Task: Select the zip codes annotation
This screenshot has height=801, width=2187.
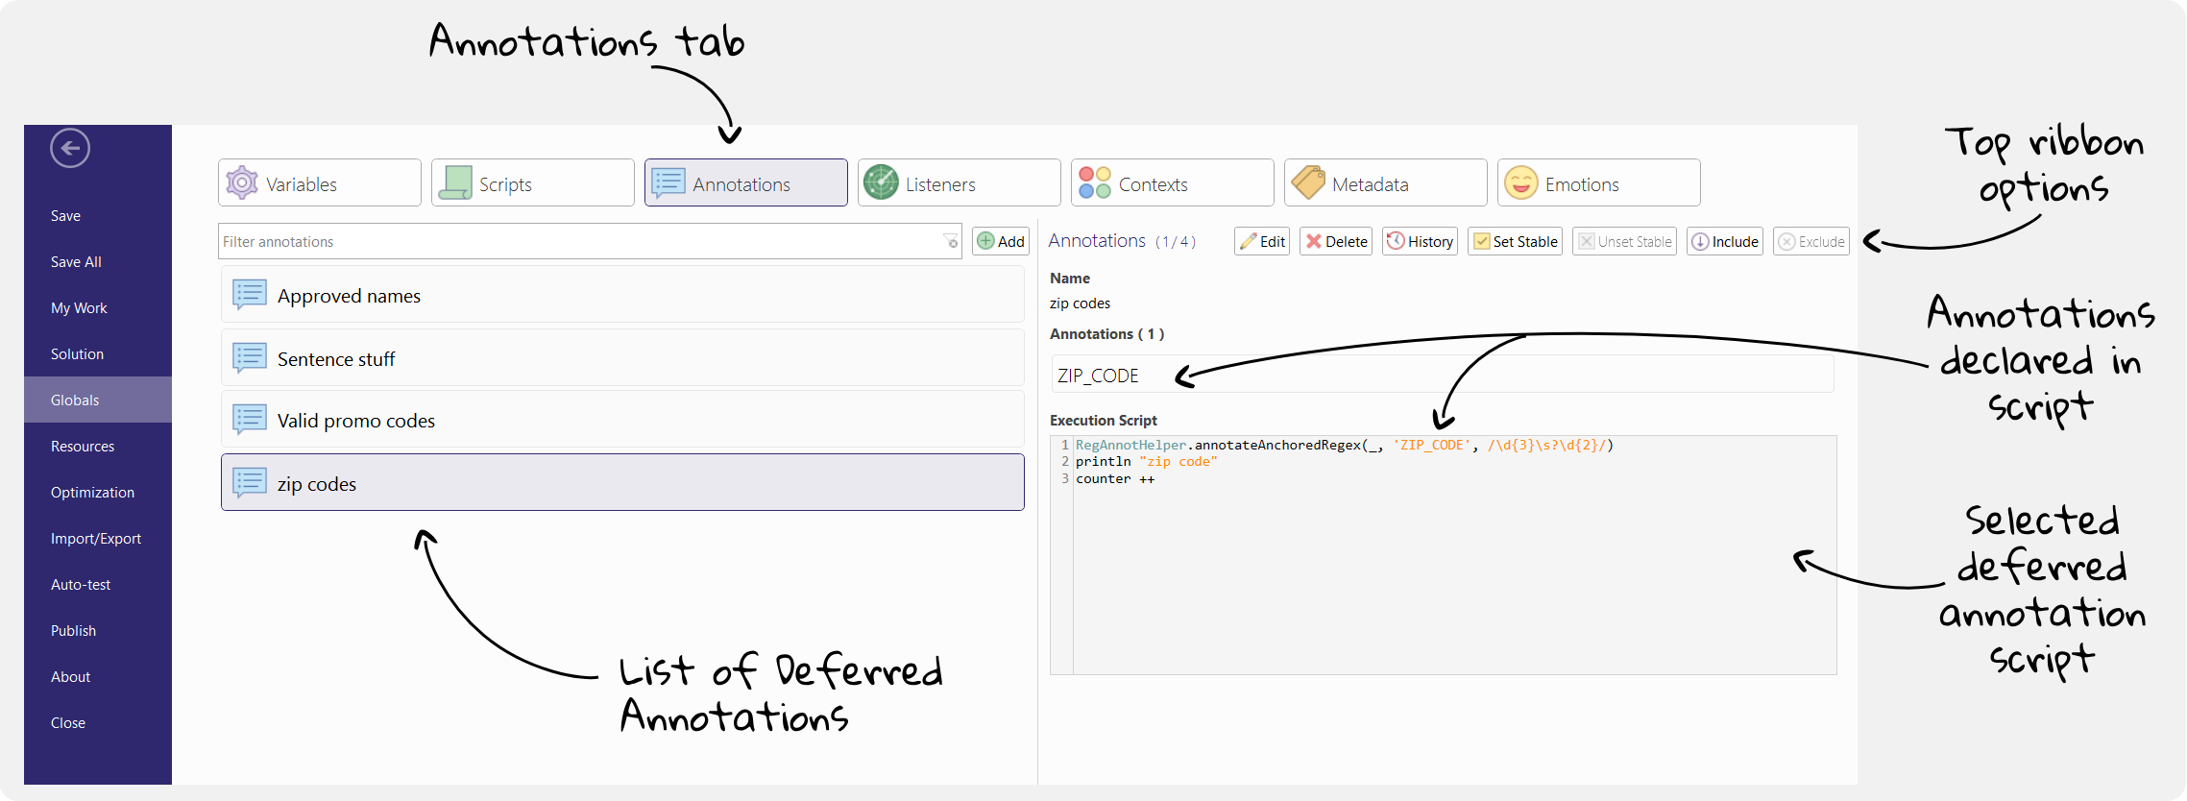Action: (x=622, y=482)
